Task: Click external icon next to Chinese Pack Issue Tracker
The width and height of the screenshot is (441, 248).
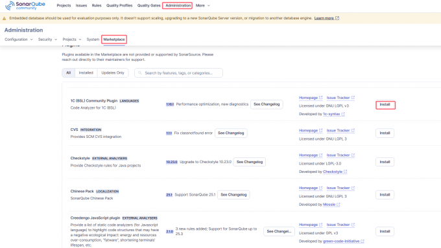Action: coord(353,188)
